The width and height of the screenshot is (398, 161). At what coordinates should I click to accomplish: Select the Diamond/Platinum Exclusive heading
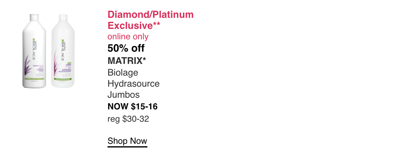(x=150, y=19)
